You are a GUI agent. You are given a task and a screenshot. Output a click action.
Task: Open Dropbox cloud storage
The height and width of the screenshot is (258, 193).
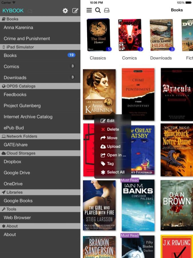pyautogui.click(x=12, y=161)
